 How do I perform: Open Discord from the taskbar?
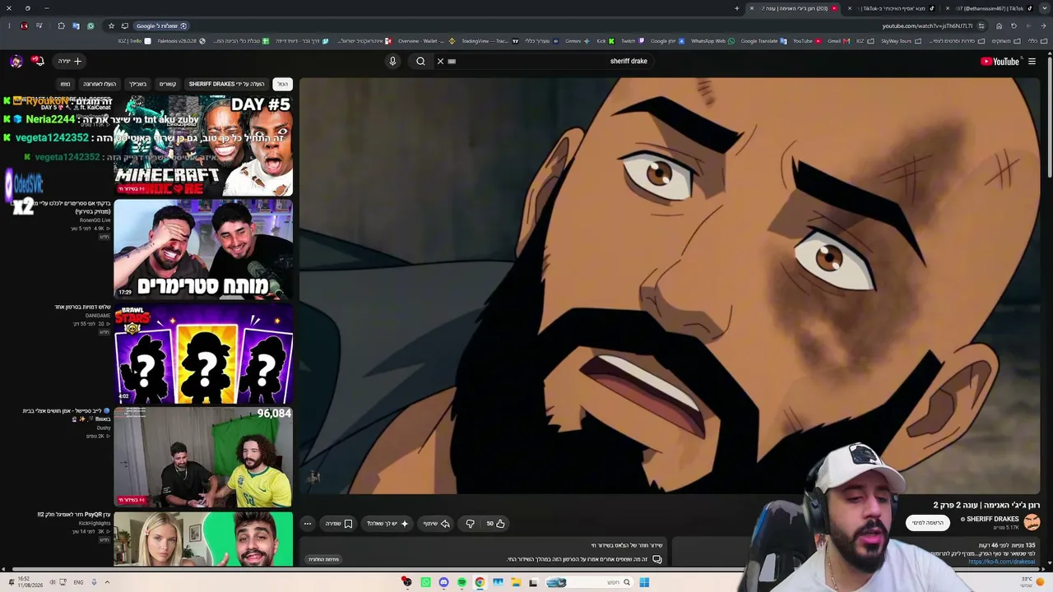point(443,582)
